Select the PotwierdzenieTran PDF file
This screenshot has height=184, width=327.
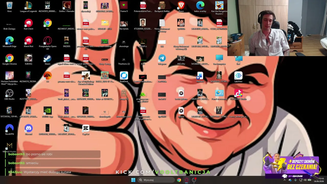click(x=143, y=7)
